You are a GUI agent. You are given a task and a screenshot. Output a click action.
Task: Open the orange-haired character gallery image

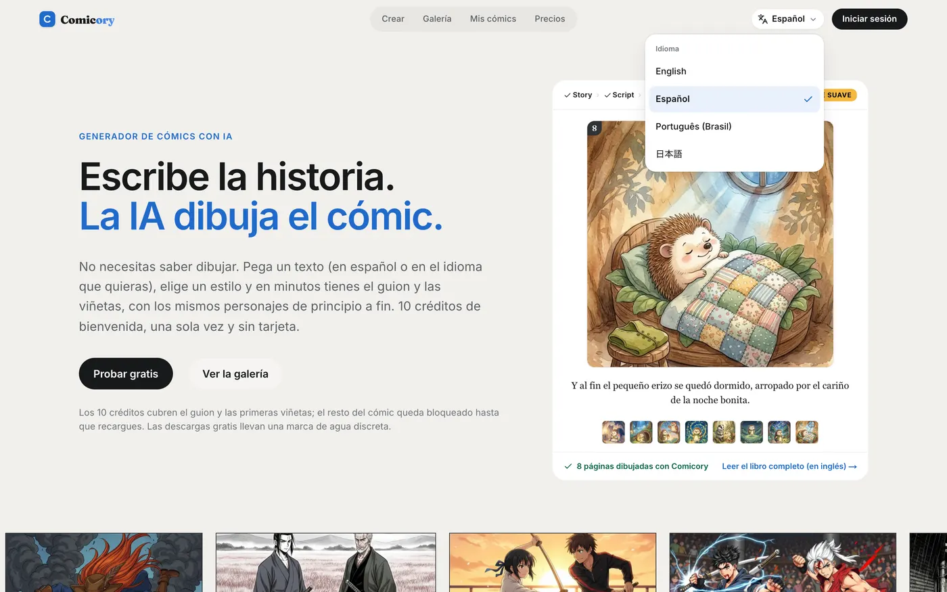[104, 562]
